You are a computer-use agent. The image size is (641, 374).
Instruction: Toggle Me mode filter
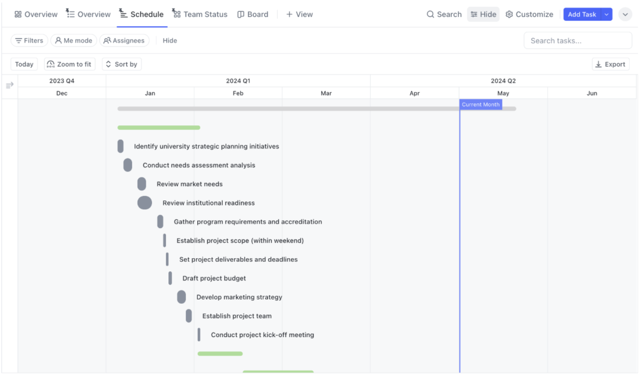pos(73,41)
